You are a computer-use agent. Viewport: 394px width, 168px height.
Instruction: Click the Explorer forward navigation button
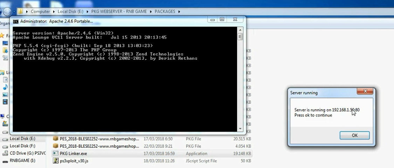tap(7, 12)
